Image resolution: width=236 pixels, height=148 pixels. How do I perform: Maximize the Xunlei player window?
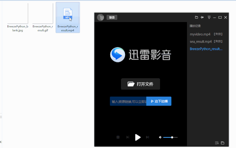(220, 17)
